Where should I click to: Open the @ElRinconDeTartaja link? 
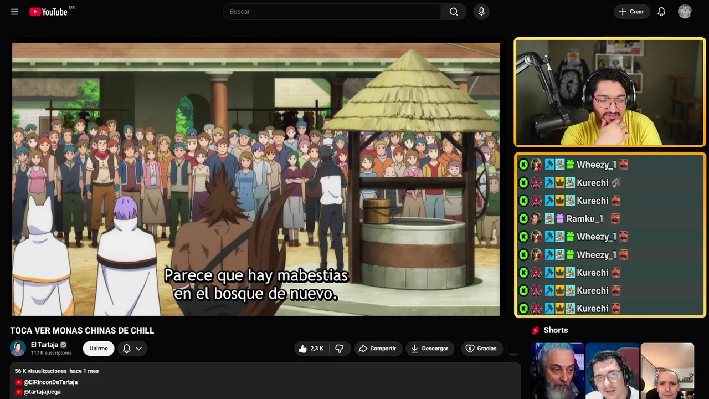pyautogui.click(x=50, y=382)
